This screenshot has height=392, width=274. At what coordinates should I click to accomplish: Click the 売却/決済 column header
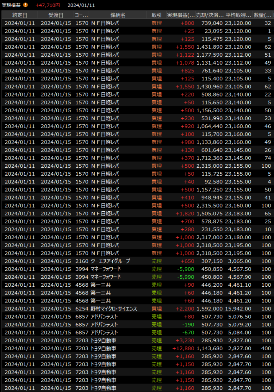pyautogui.click(x=209, y=15)
